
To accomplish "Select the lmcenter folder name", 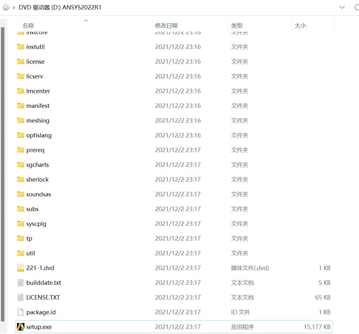I will [38, 91].
